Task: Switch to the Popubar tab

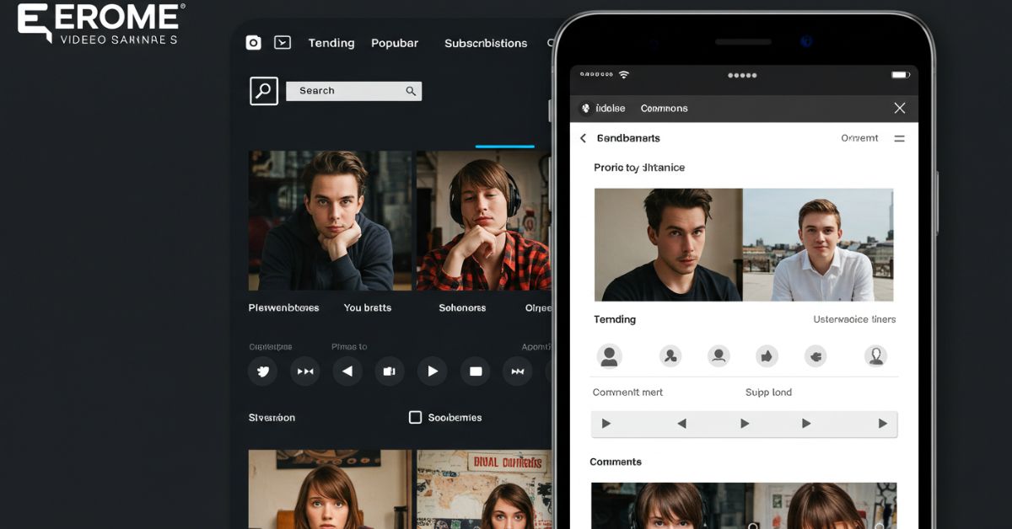Action: click(395, 43)
